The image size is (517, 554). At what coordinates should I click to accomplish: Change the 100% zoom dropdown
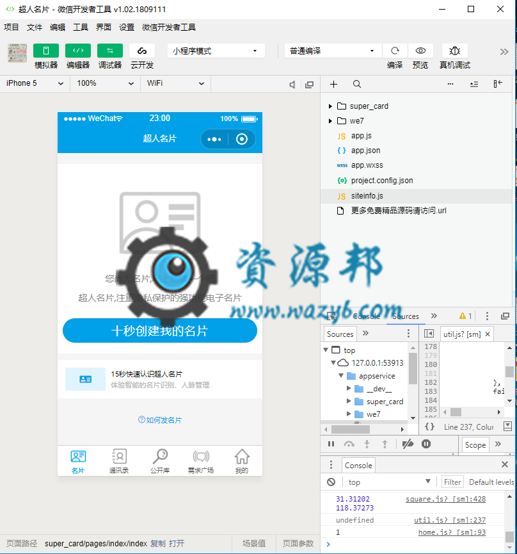105,83
